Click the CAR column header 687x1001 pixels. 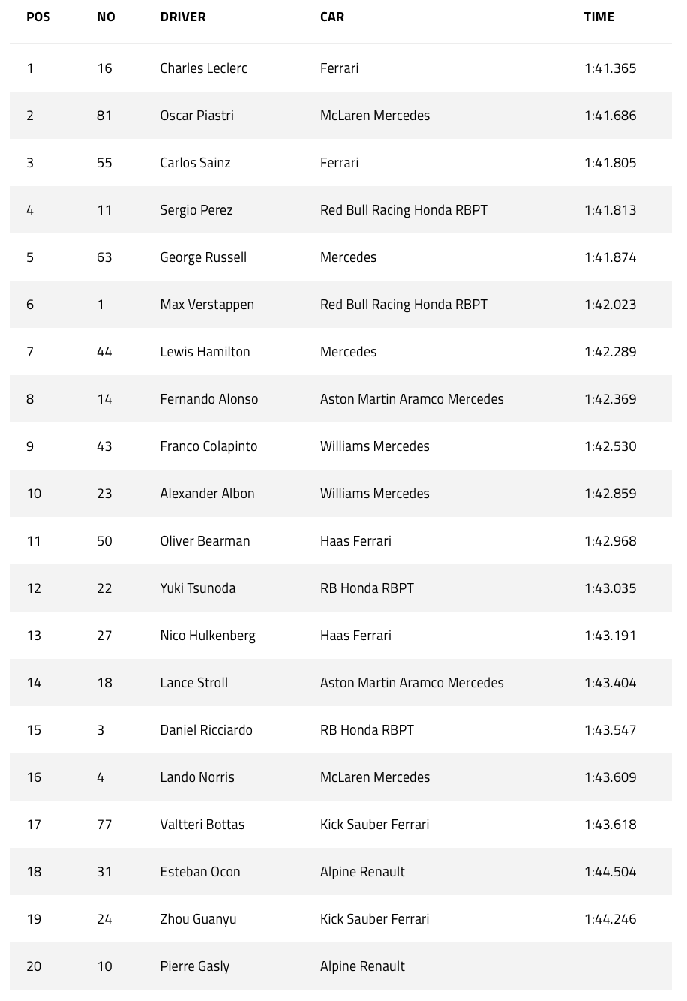coord(331,17)
